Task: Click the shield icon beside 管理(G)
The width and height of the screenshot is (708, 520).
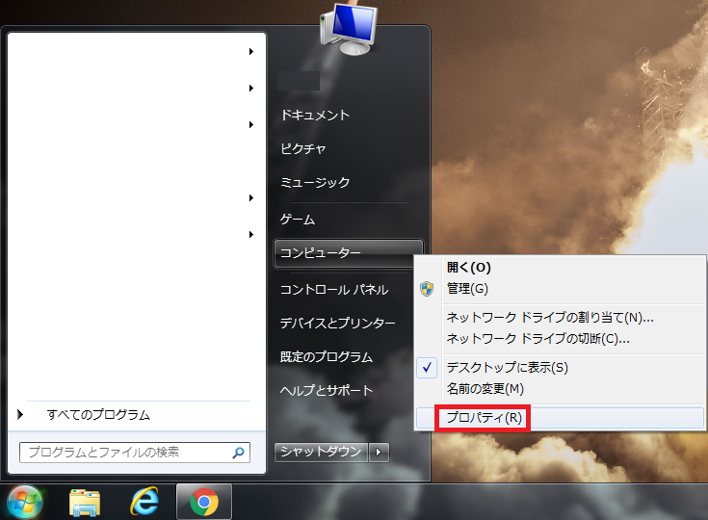Action: 427,289
